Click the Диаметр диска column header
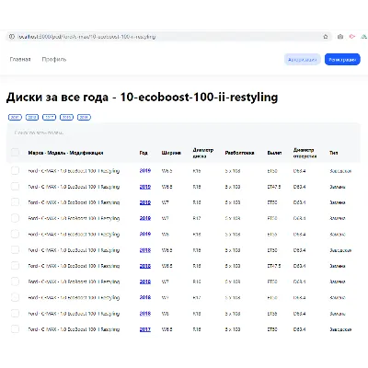This screenshot has height=368, width=368. 202,153
